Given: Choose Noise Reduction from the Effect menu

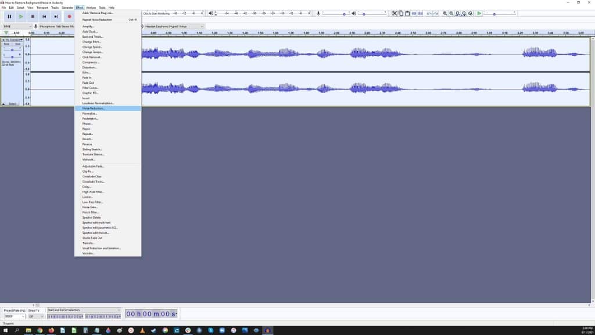Looking at the screenshot, I should 94,108.
